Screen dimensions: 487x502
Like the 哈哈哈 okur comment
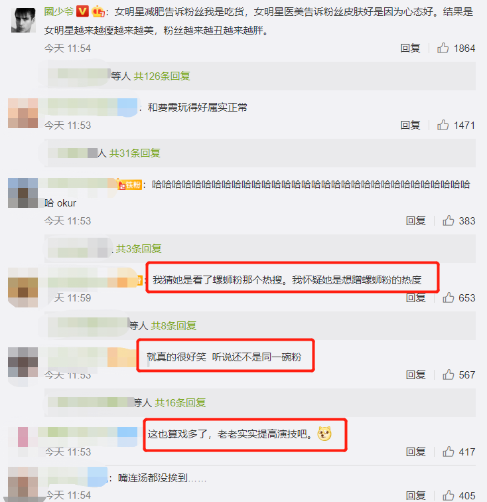coord(449,220)
